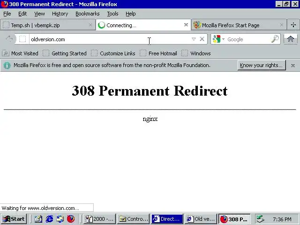This screenshot has width=300, height=225.
Task: Open the Windows Start menu
Action: tap(14, 219)
